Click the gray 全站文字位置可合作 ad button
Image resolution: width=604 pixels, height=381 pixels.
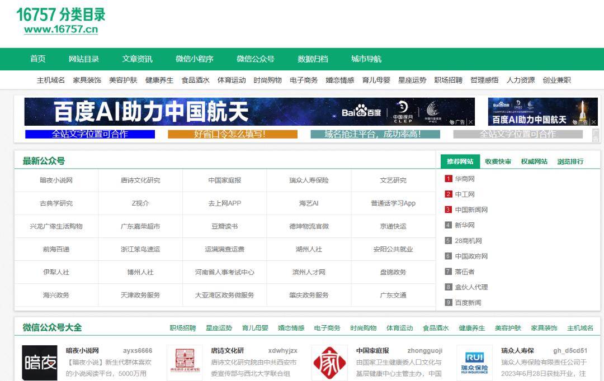[x=518, y=134]
